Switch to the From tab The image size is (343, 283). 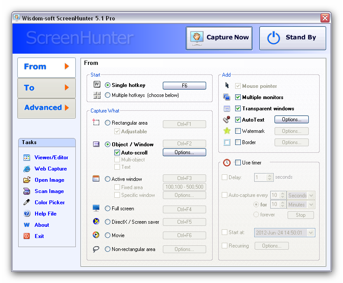(47, 68)
